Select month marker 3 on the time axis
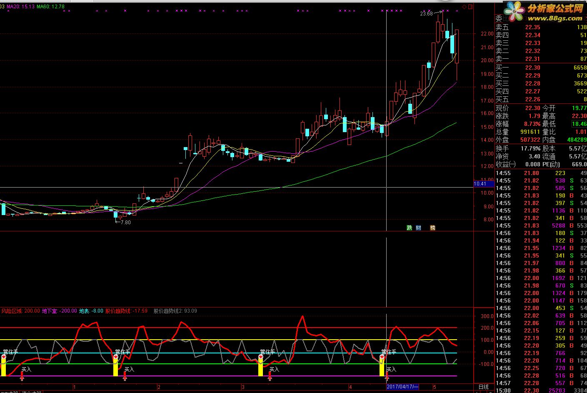 [x=242, y=387]
